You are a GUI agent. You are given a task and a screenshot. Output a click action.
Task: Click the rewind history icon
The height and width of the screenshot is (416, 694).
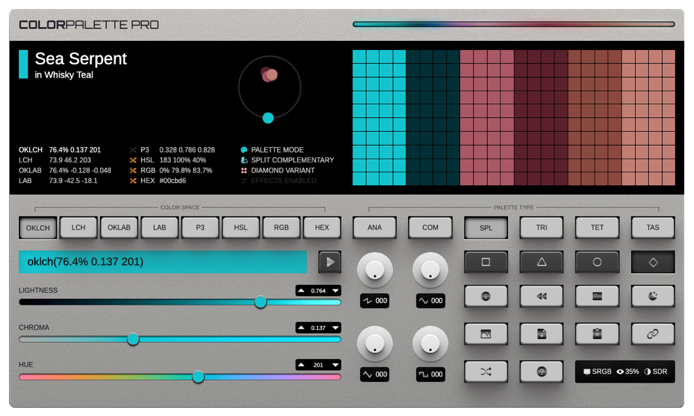pos(541,296)
